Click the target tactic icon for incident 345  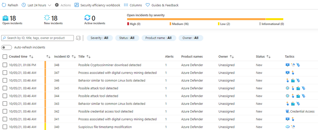[x=287, y=88]
